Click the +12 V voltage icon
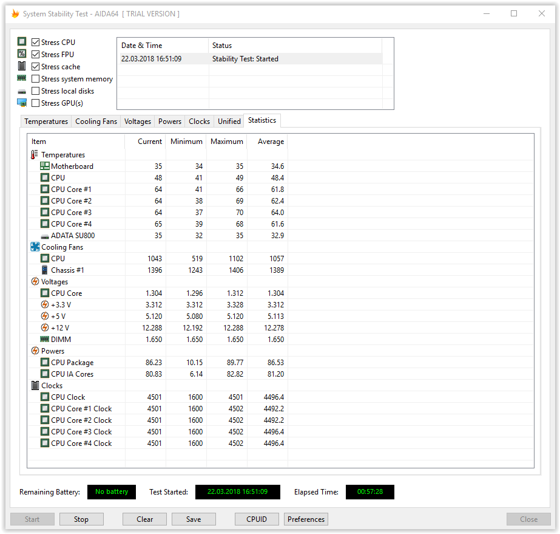 [45, 328]
